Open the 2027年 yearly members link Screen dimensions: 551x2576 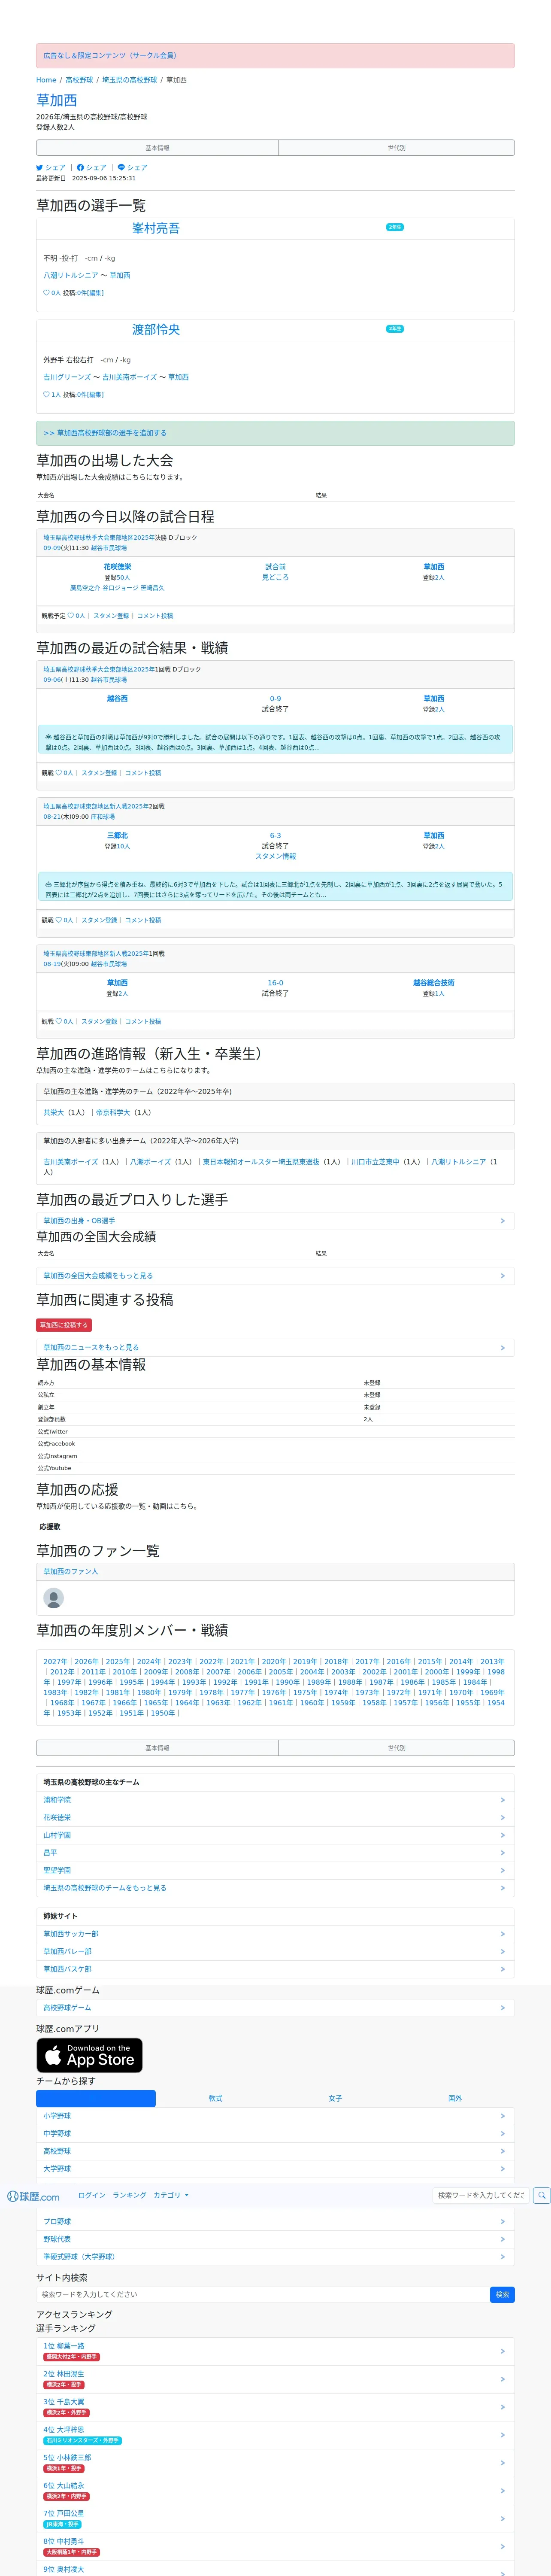[x=55, y=1661]
